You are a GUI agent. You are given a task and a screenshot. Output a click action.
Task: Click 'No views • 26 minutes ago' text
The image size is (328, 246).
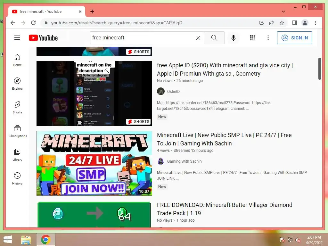coord(180,80)
